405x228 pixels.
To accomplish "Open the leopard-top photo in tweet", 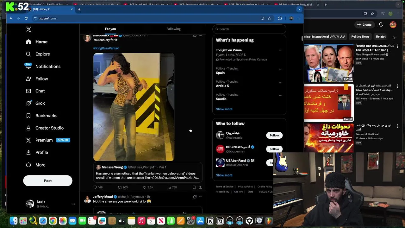I will coord(134,107).
